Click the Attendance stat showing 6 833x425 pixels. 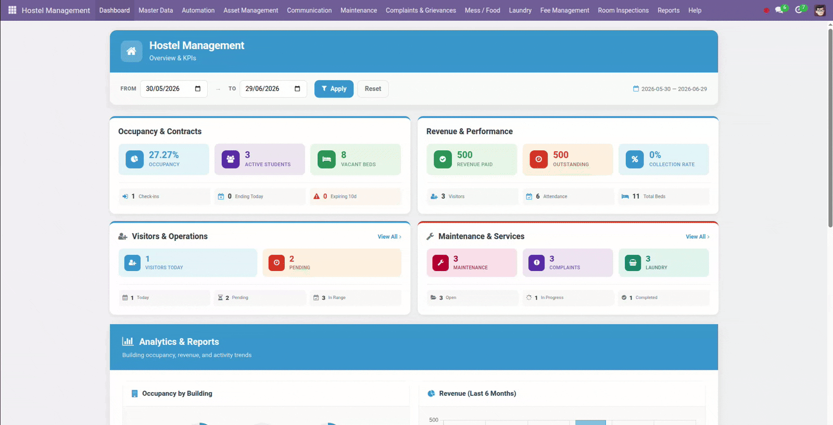(x=569, y=197)
